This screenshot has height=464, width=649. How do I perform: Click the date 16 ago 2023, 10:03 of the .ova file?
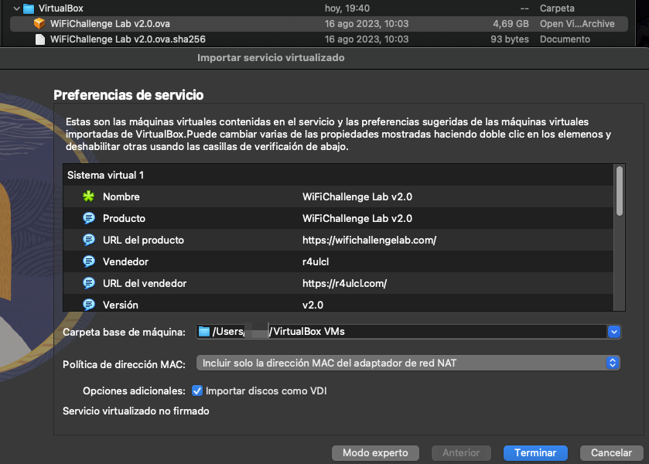[x=367, y=24]
